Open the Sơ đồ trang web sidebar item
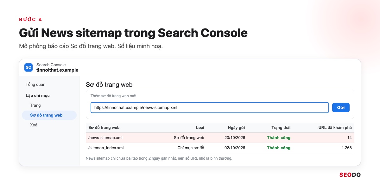Screen dimensions: 380x185 click(49, 115)
